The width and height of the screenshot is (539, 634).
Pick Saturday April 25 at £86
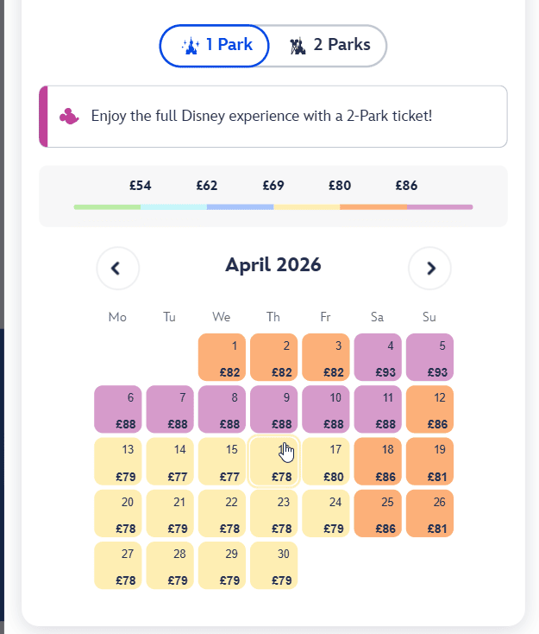tap(378, 513)
